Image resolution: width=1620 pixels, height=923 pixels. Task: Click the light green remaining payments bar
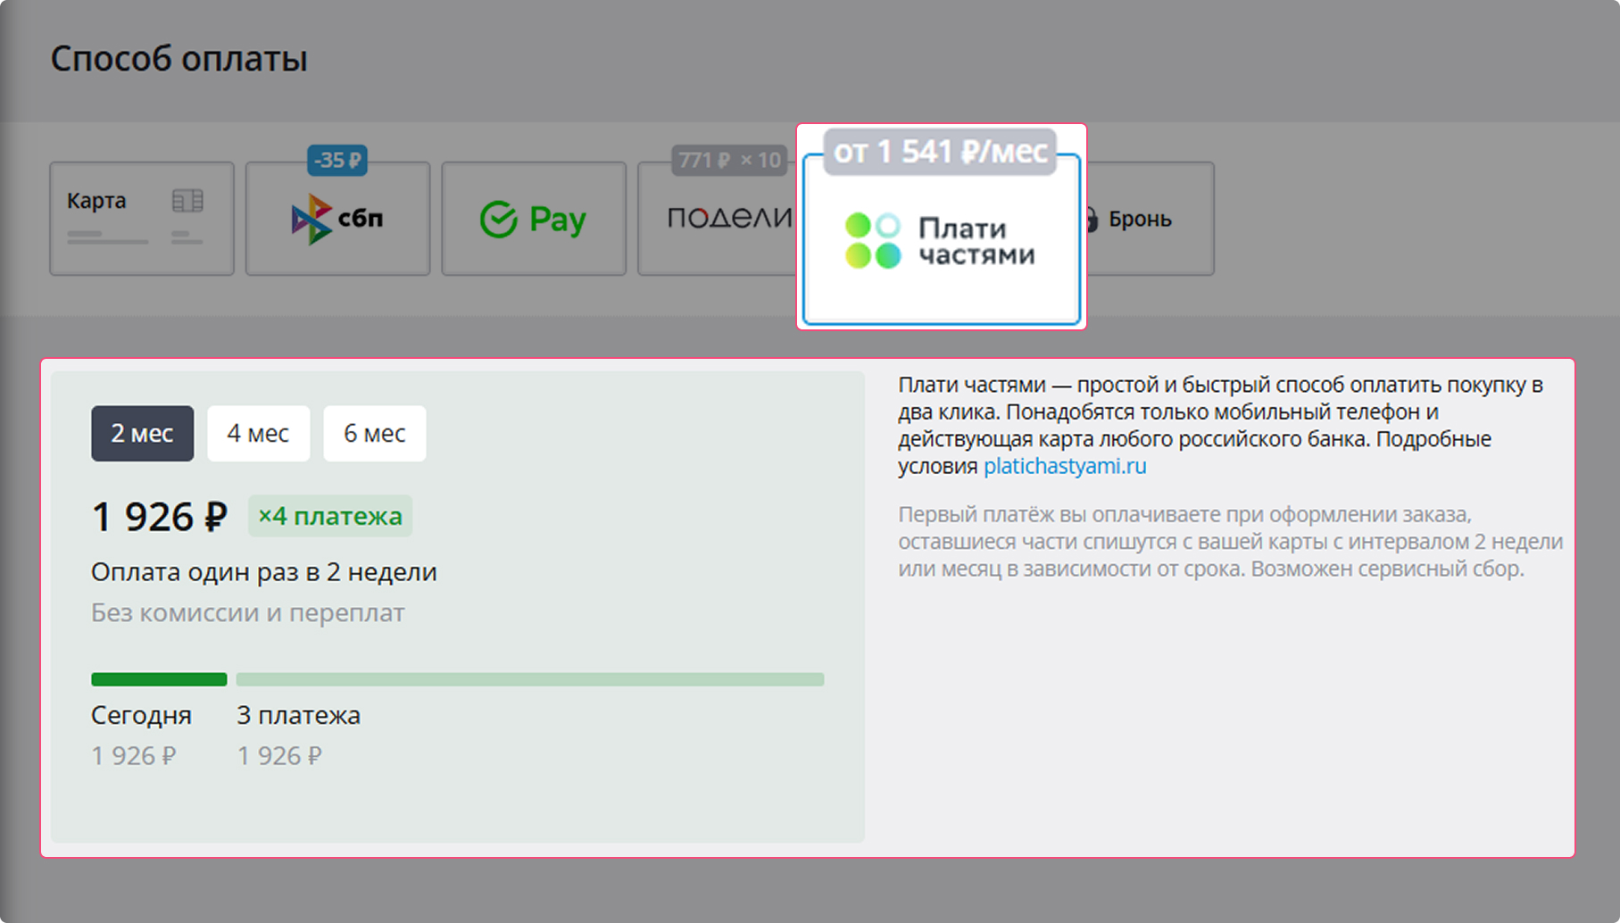tap(529, 679)
